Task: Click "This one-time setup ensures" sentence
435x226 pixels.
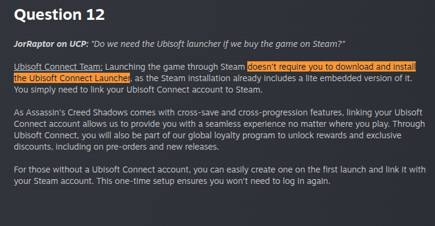Action: [x=152, y=181]
